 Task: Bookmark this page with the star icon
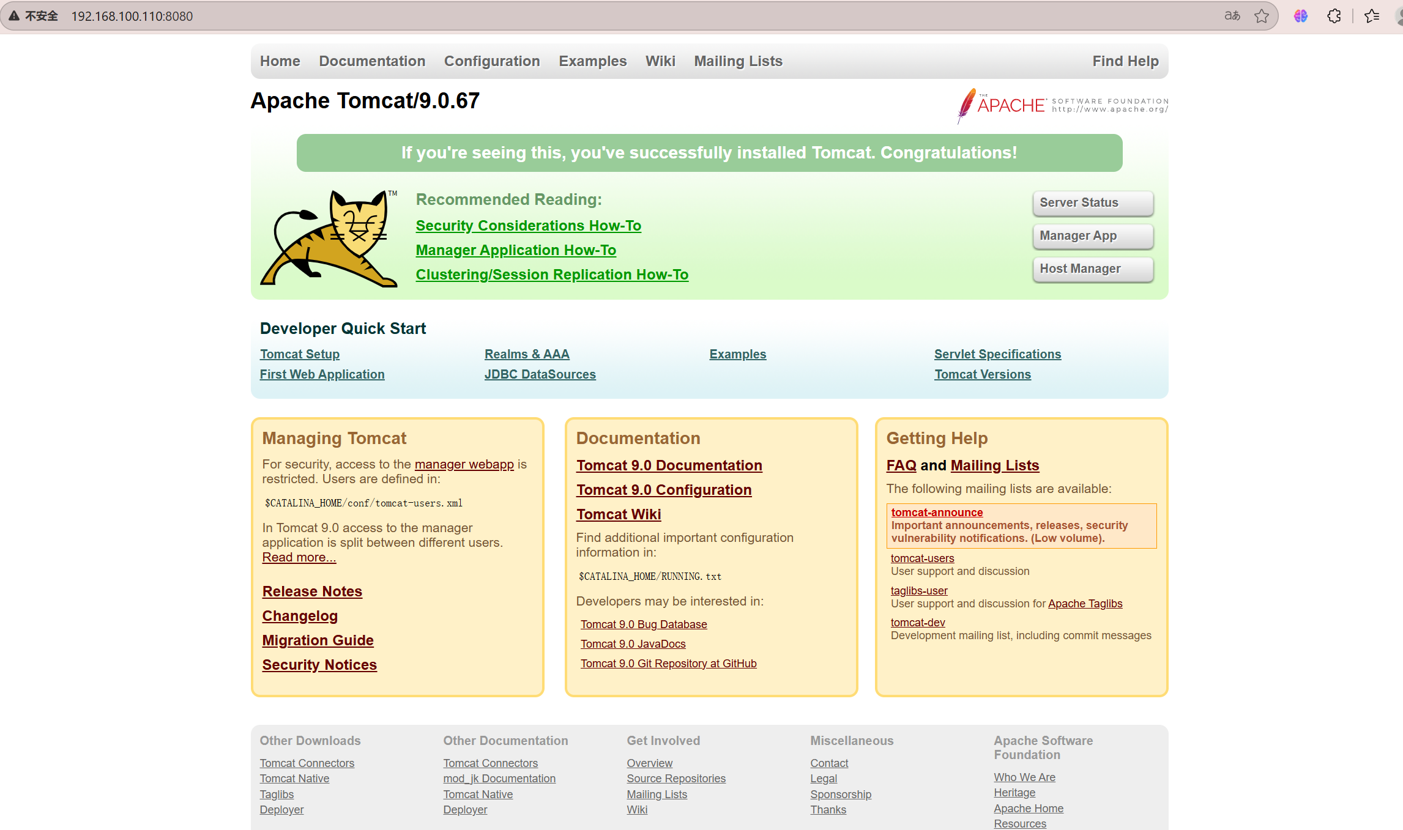click(x=1261, y=16)
